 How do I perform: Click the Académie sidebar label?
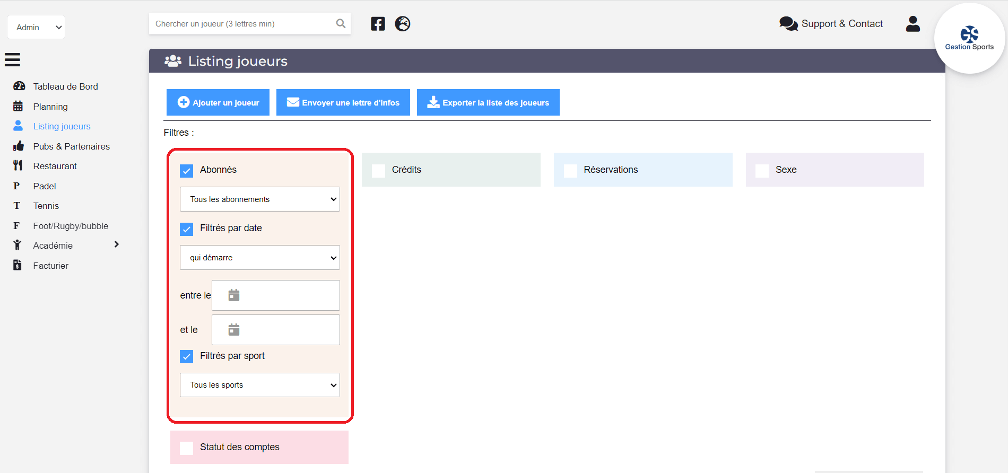click(53, 246)
